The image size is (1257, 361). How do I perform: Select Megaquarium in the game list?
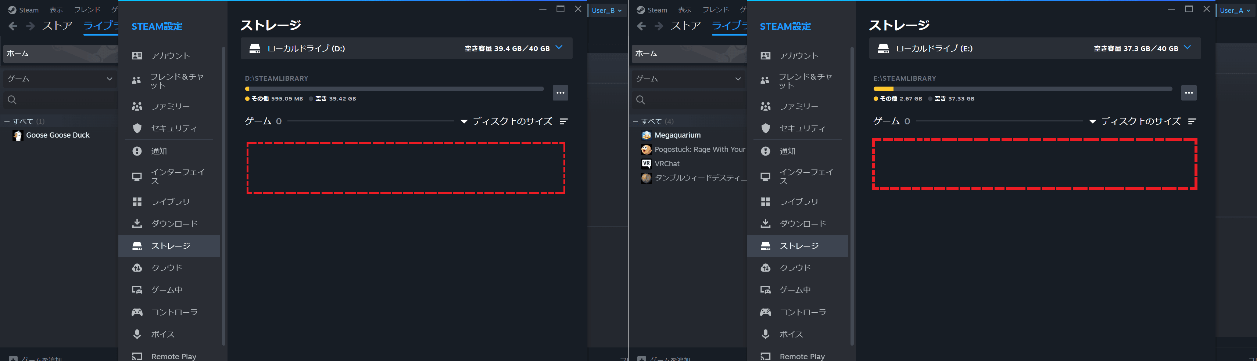677,135
